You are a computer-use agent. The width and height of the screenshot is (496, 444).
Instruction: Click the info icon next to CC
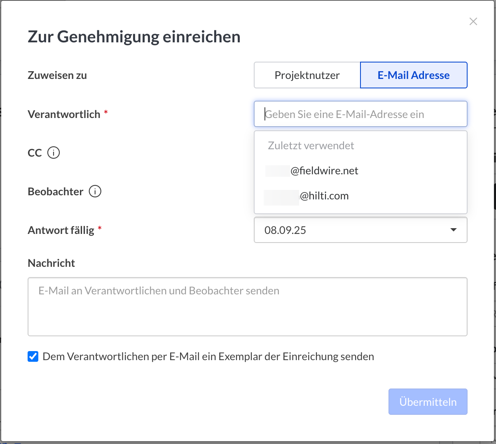pyautogui.click(x=54, y=153)
